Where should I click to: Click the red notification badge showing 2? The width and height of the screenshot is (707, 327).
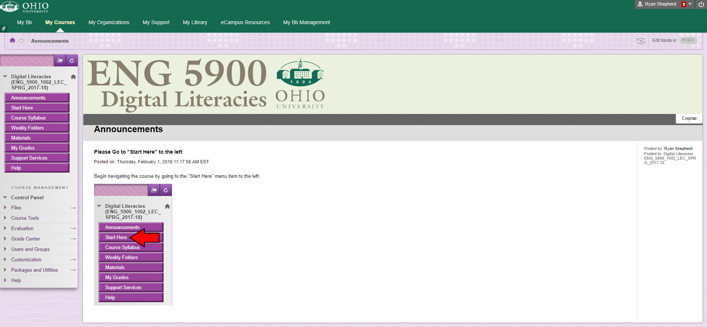684,4
